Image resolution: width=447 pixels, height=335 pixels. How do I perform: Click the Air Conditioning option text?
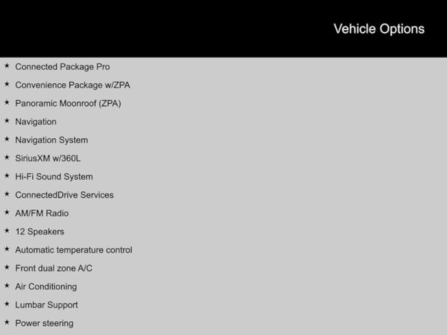(46, 287)
